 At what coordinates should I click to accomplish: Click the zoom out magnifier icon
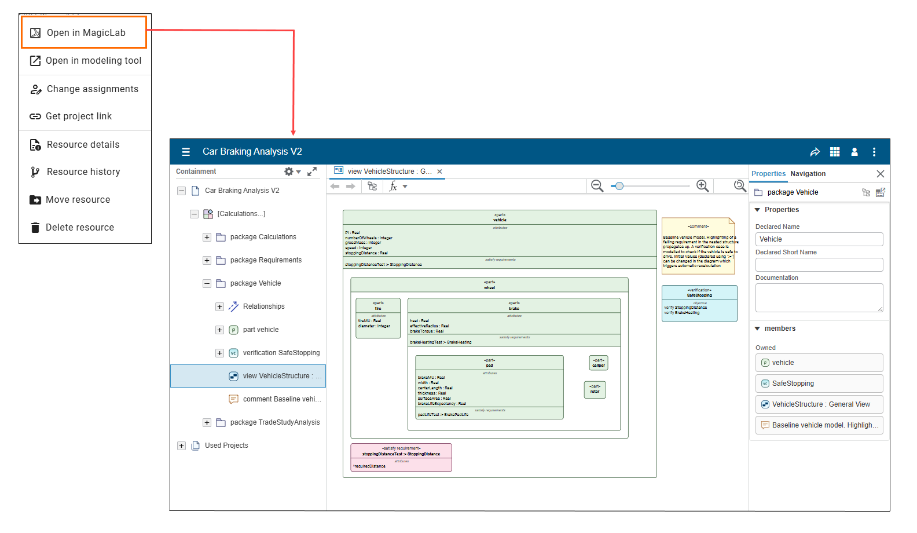(x=597, y=186)
